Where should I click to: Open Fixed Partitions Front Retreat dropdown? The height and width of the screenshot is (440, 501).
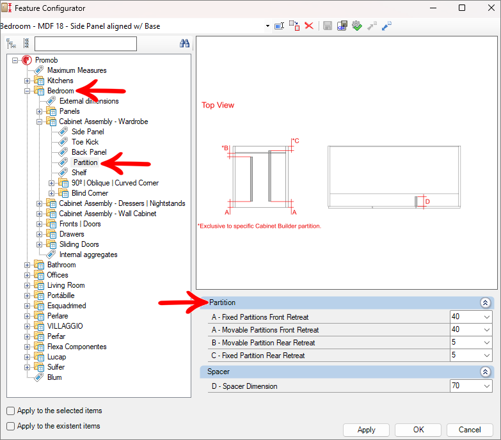click(487, 317)
